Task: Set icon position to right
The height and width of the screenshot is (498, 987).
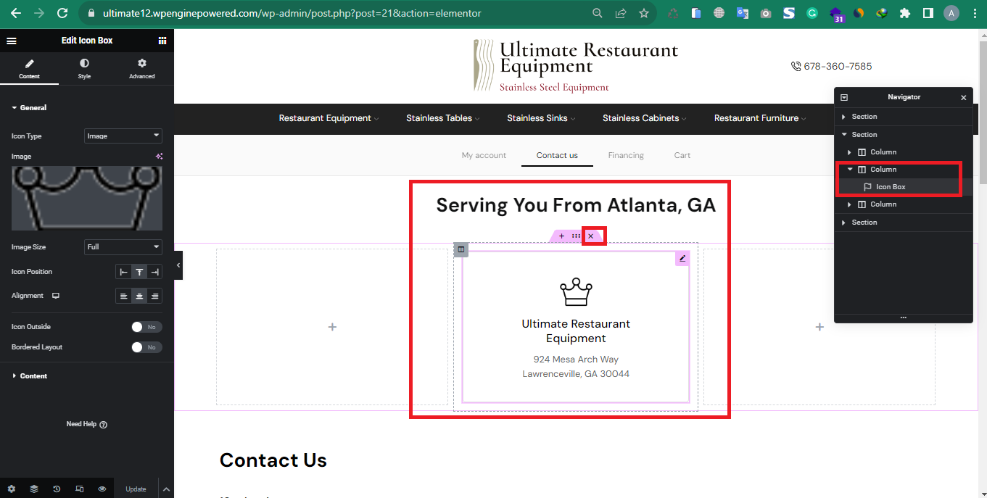Action: pyautogui.click(x=154, y=272)
